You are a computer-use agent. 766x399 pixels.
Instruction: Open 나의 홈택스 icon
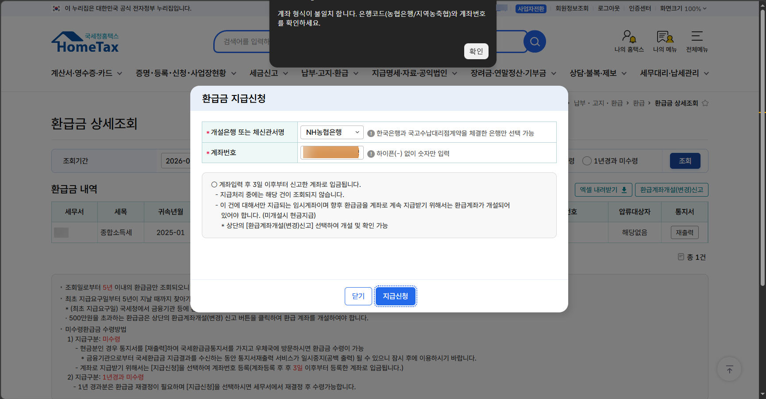coord(629,41)
